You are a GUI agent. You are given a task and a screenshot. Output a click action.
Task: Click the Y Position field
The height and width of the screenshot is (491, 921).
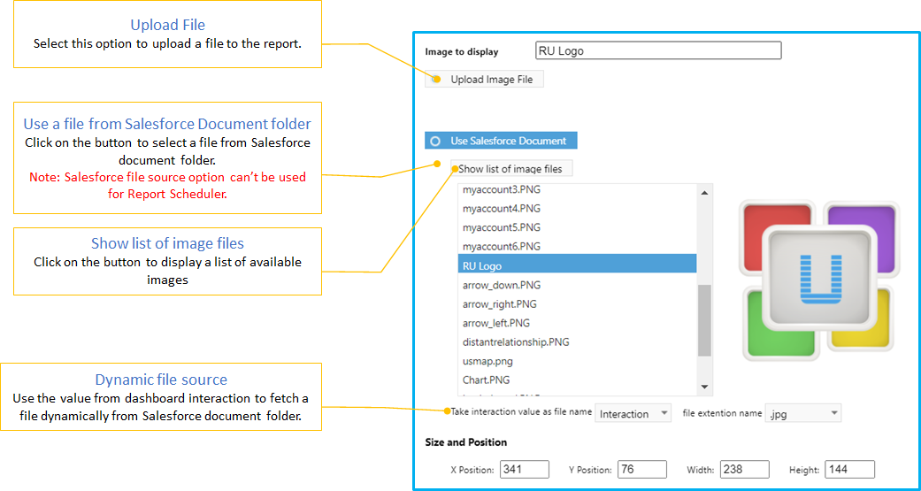click(x=642, y=469)
